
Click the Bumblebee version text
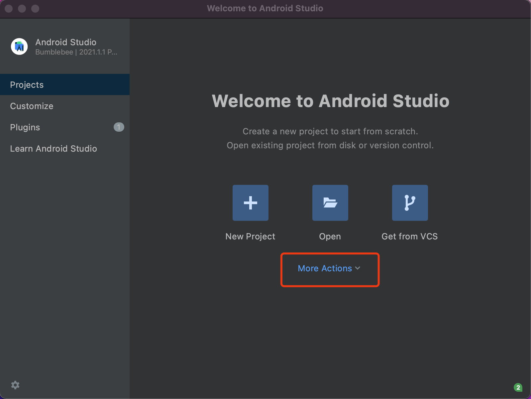tap(76, 52)
